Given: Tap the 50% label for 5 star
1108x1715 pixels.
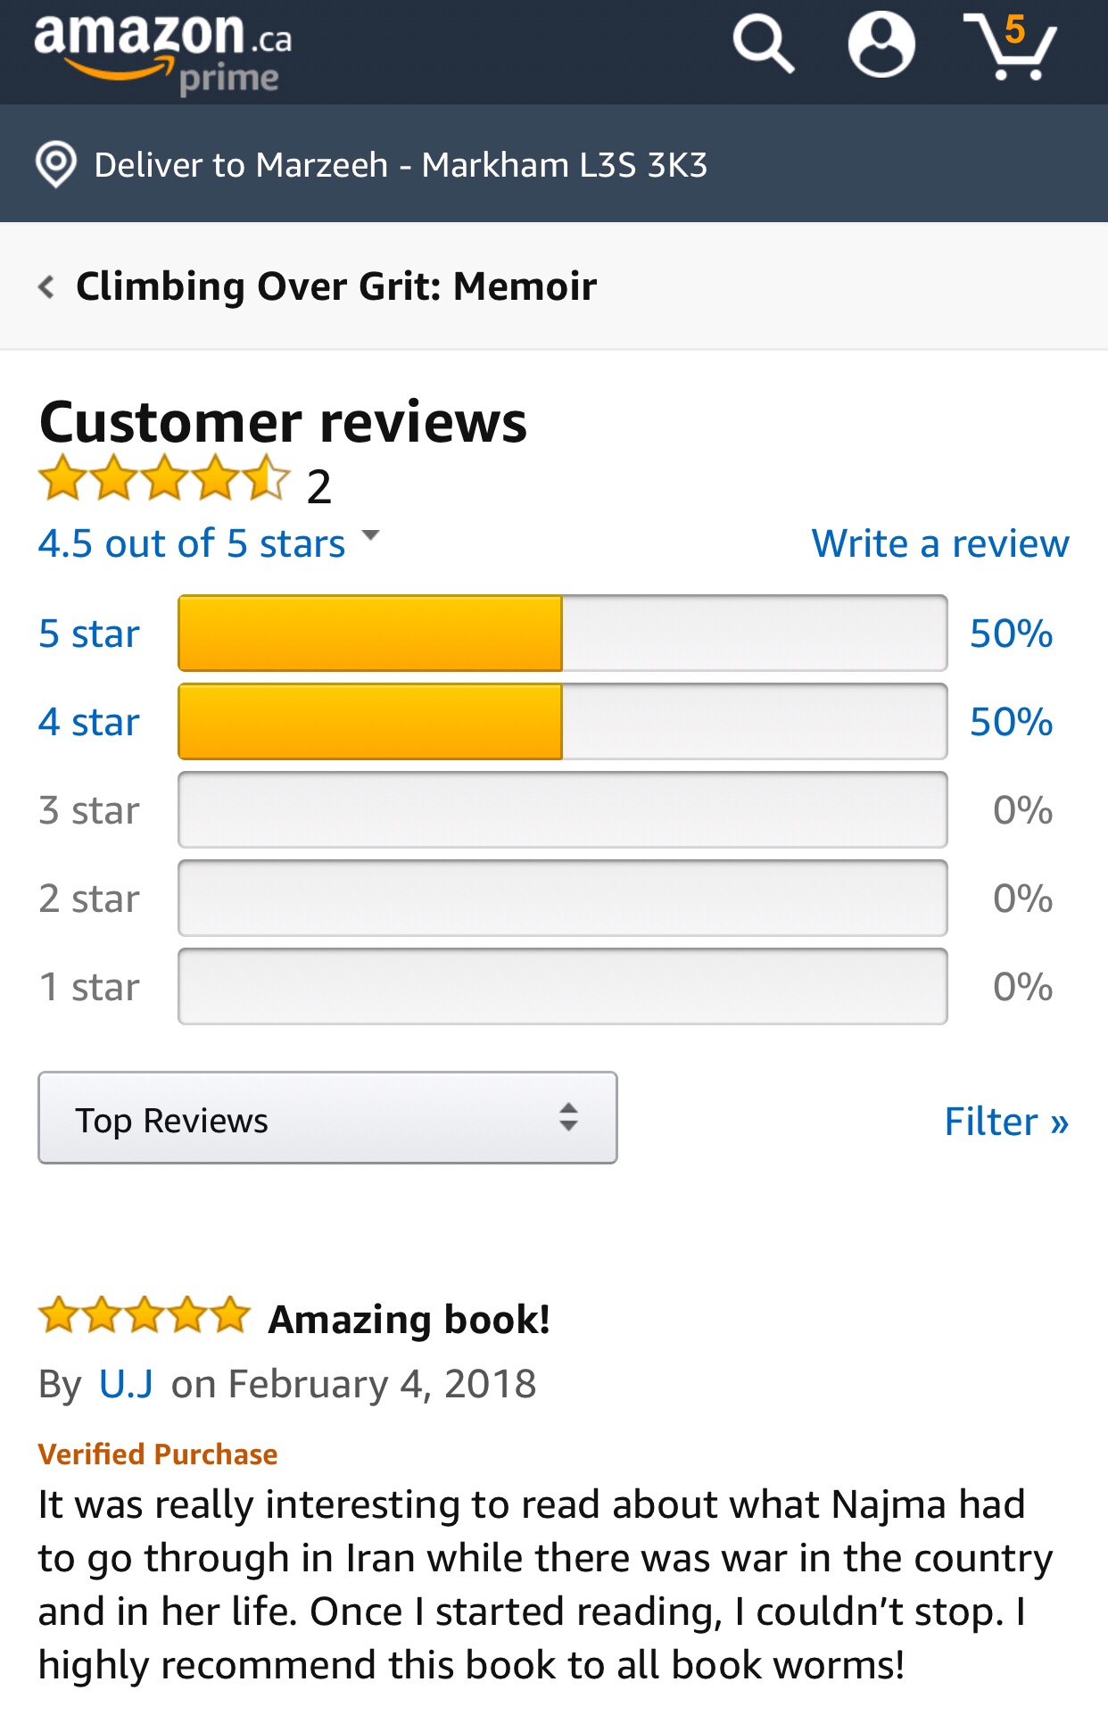Looking at the screenshot, I should click(x=1011, y=634).
